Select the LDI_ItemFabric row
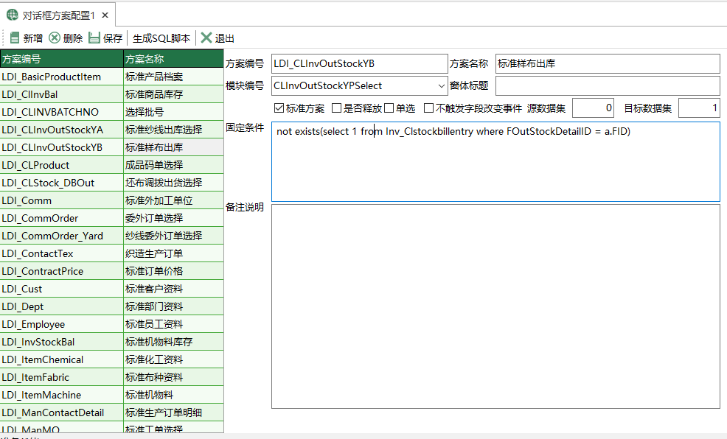 [112, 377]
